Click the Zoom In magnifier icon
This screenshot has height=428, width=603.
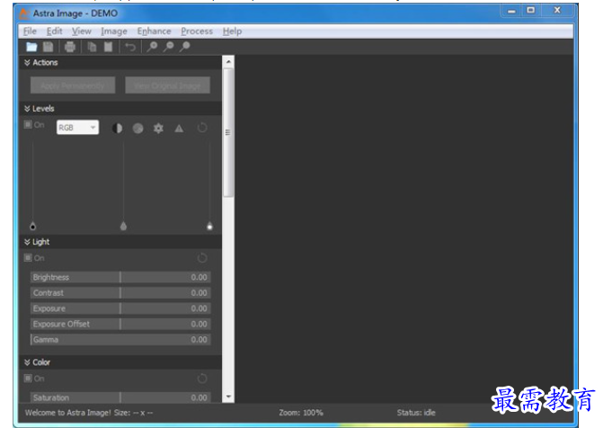(x=152, y=47)
